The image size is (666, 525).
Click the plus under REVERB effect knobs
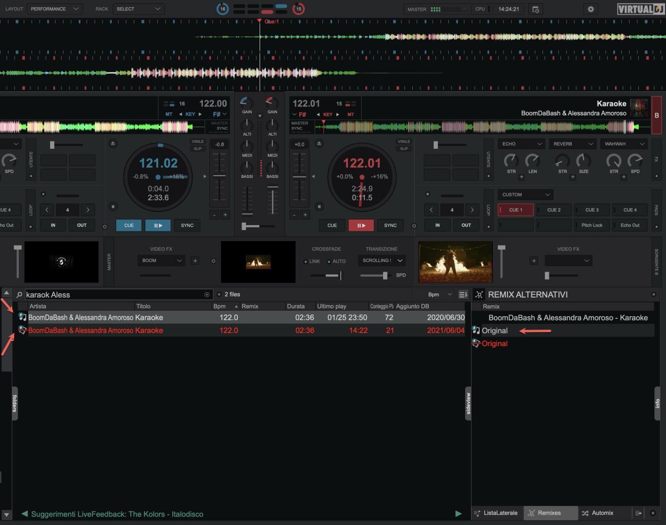573,177
